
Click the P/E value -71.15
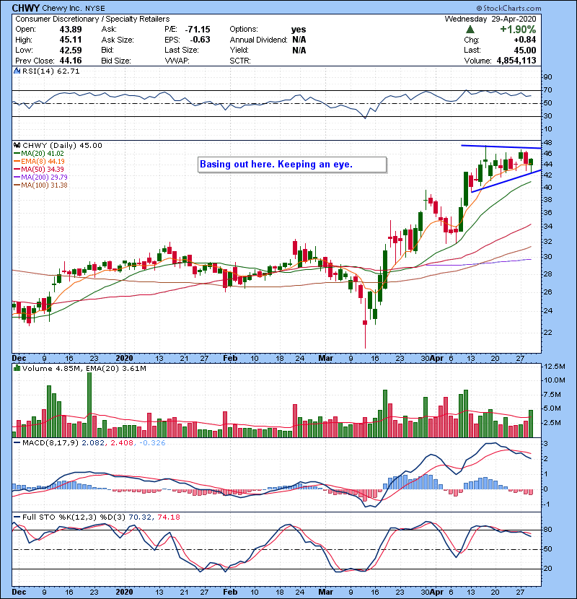[198, 30]
